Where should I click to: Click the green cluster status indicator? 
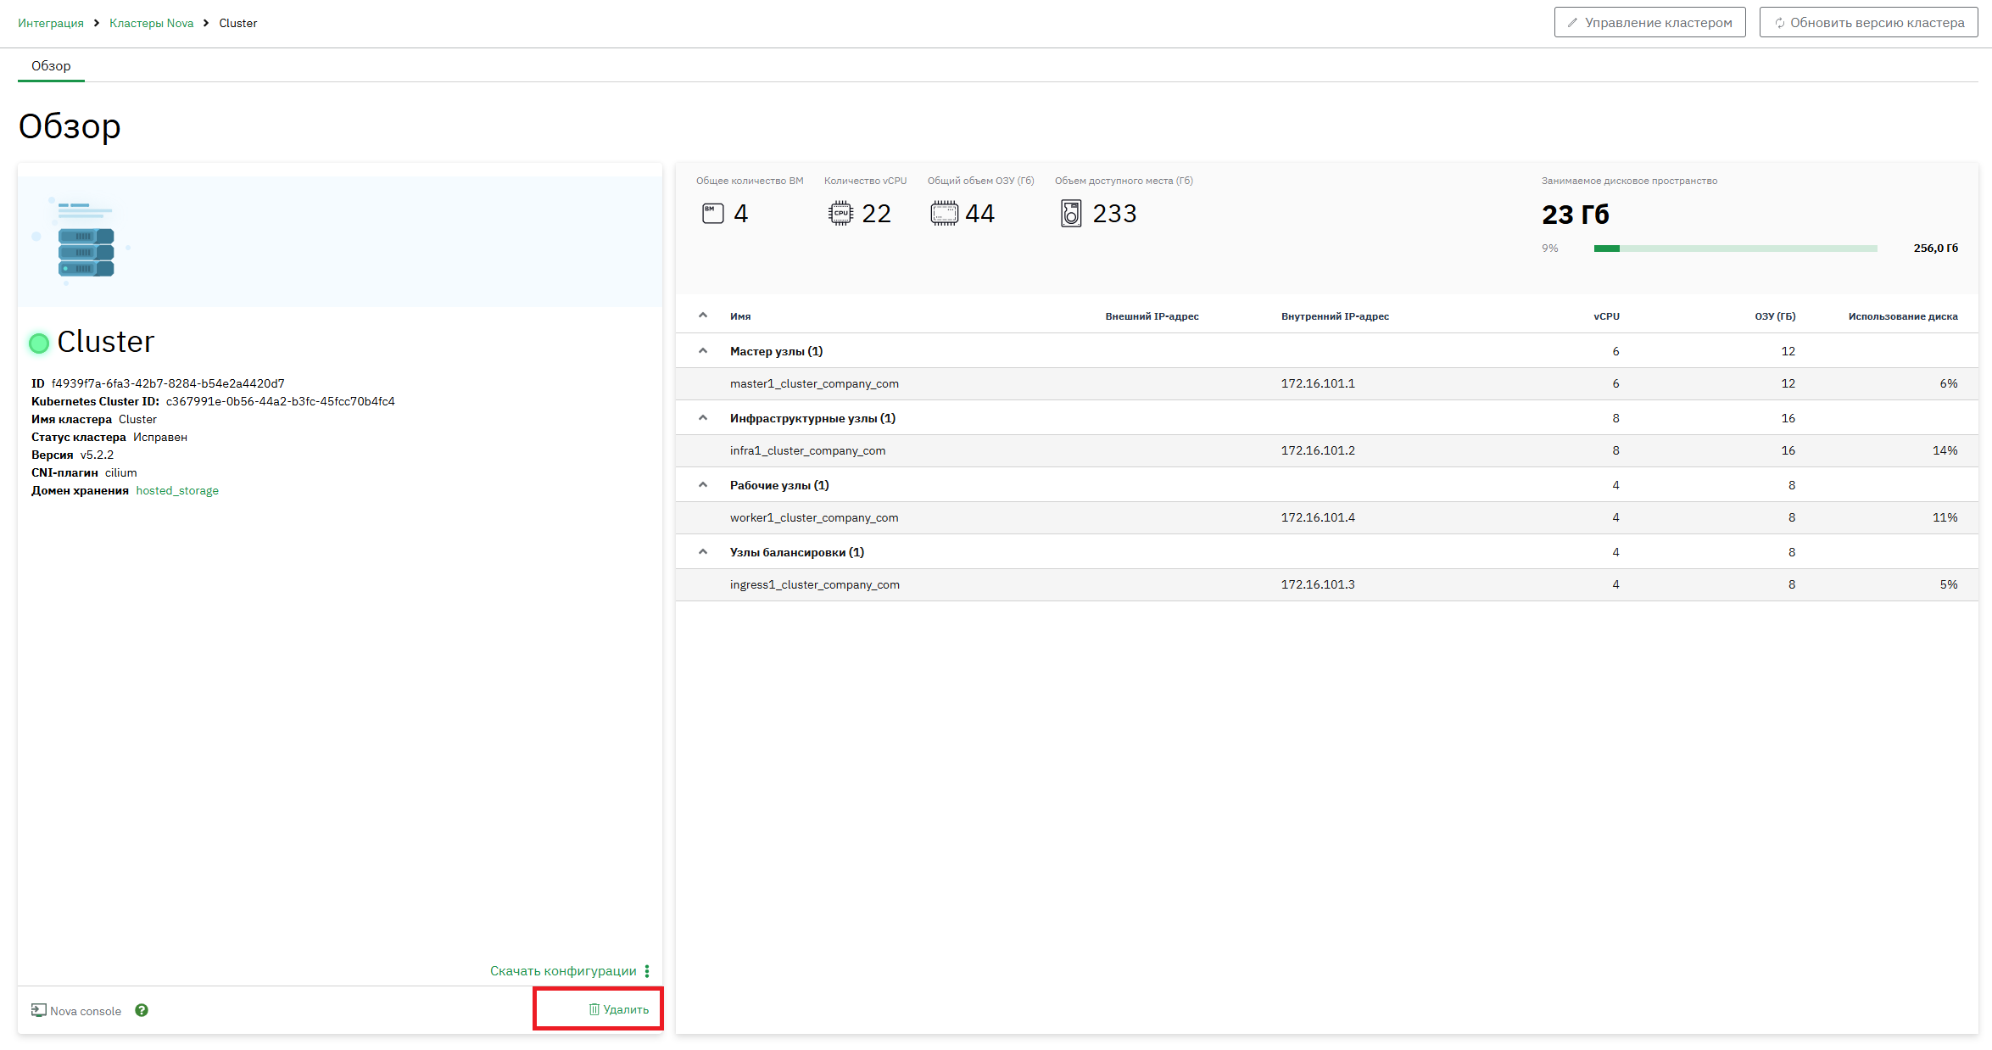(39, 343)
